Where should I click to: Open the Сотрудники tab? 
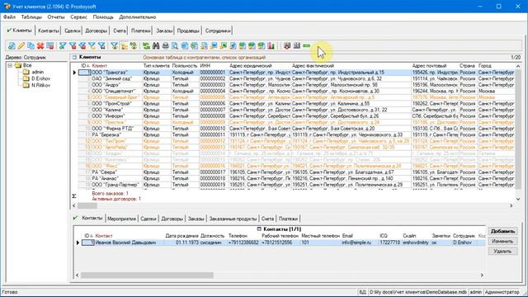point(218,31)
